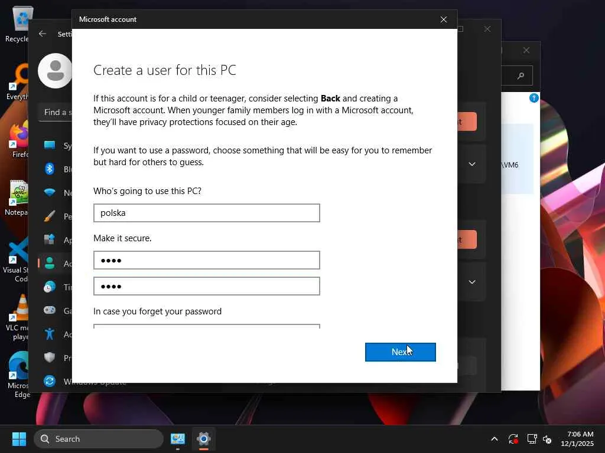Show hidden tray icons chevron
The height and width of the screenshot is (453, 605).
(x=495, y=439)
